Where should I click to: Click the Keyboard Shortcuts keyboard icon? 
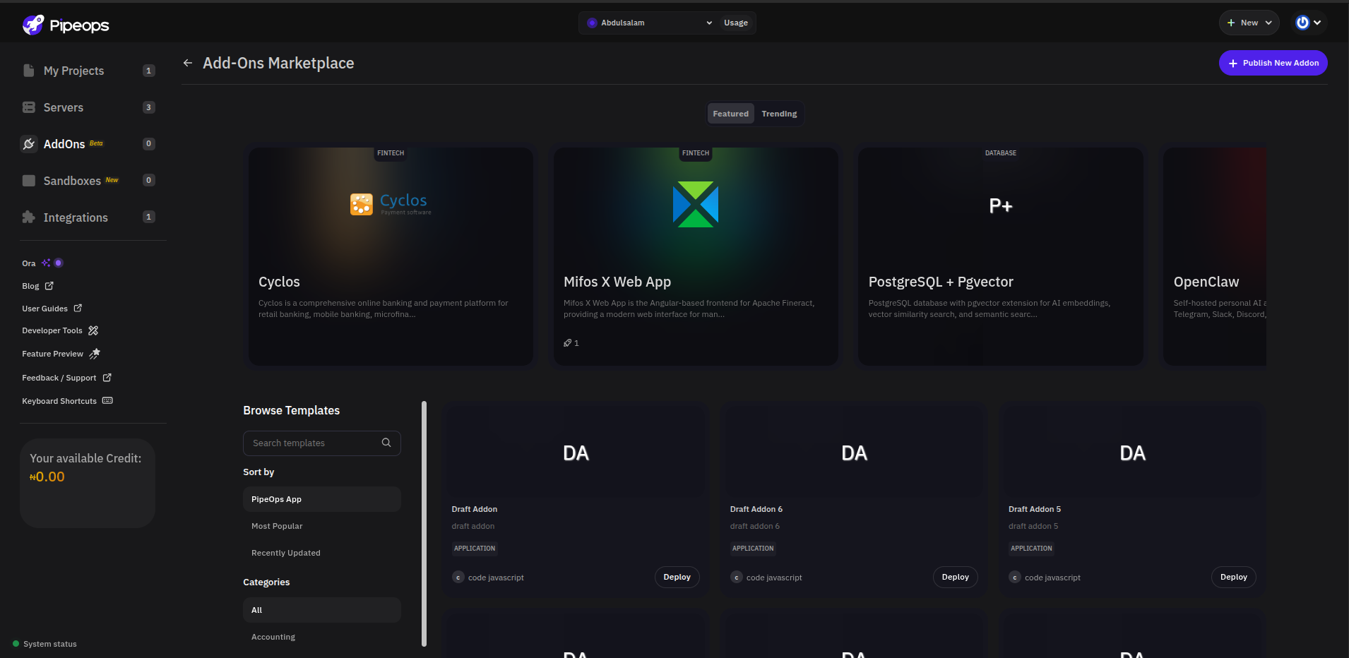point(107,400)
